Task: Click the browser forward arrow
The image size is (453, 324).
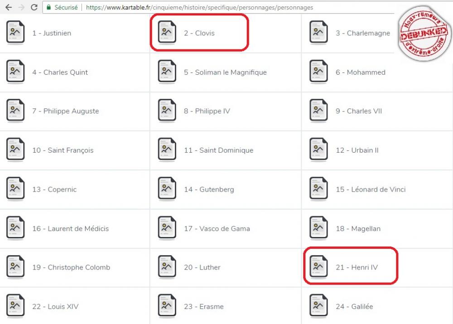Action: click(21, 7)
